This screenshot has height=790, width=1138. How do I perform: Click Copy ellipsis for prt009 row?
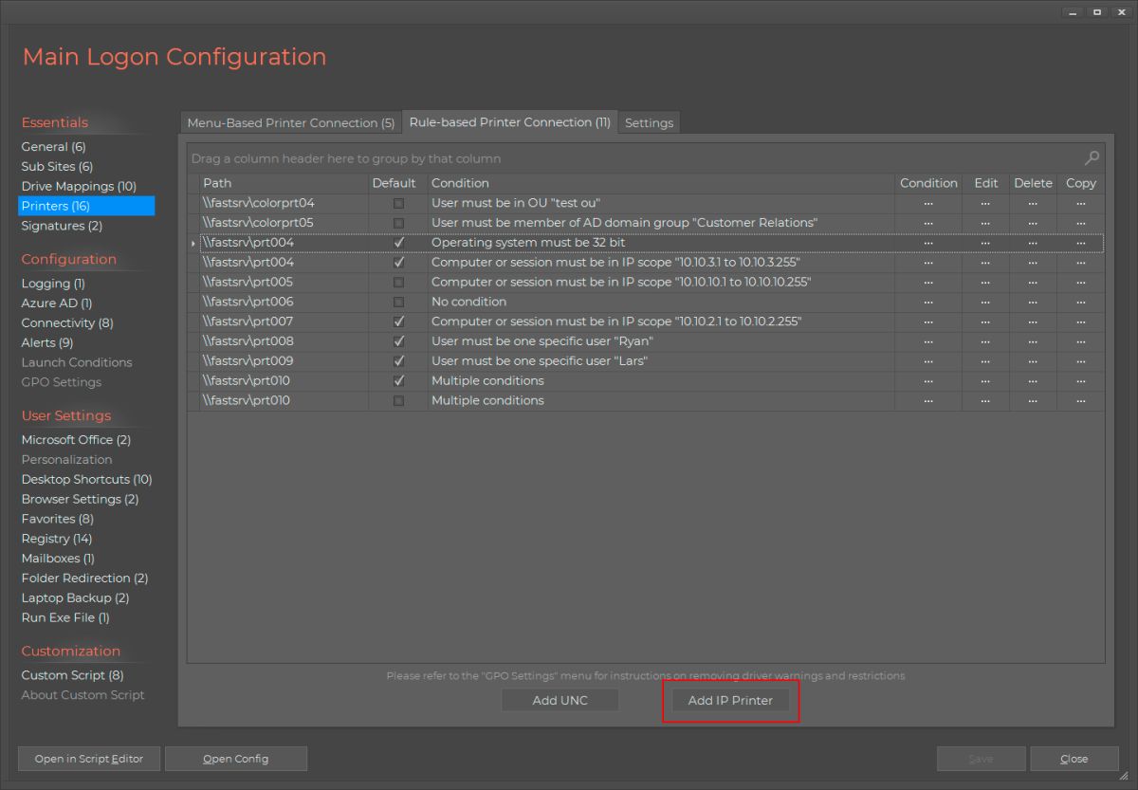tap(1080, 361)
